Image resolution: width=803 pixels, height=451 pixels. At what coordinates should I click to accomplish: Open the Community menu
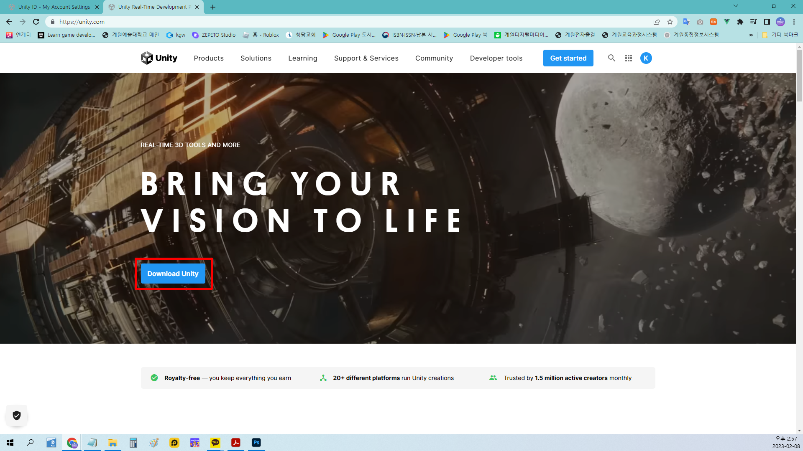coord(434,58)
